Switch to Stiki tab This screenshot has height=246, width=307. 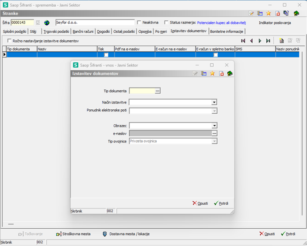[x=33, y=31]
